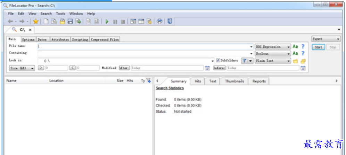The width and height of the screenshot is (346, 155).
Task: Expand the Containing history dropdown arrow
Action: coord(251,54)
